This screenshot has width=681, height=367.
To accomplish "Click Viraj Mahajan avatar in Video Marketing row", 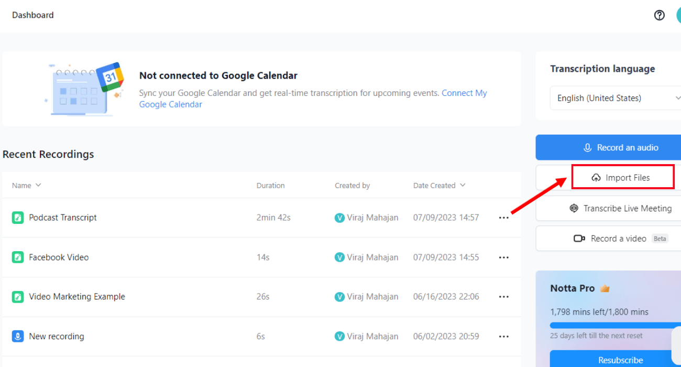I will pos(339,297).
